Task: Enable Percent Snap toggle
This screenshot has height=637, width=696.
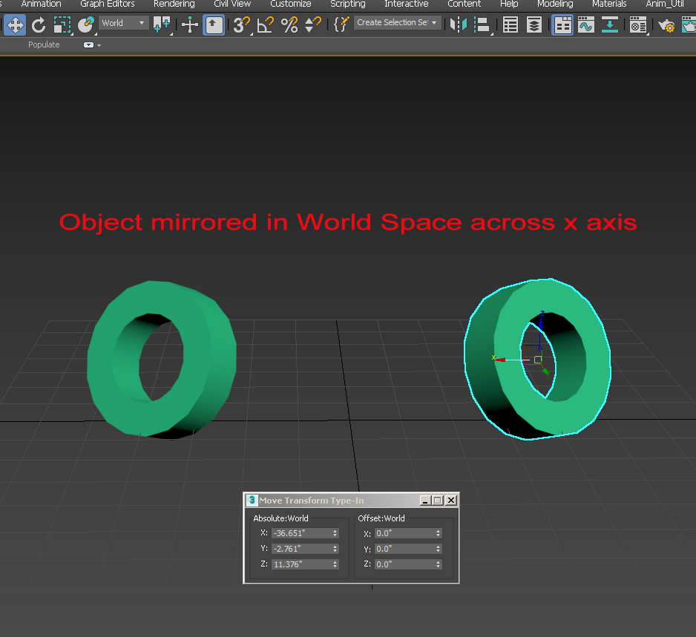Action: tap(289, 24)
